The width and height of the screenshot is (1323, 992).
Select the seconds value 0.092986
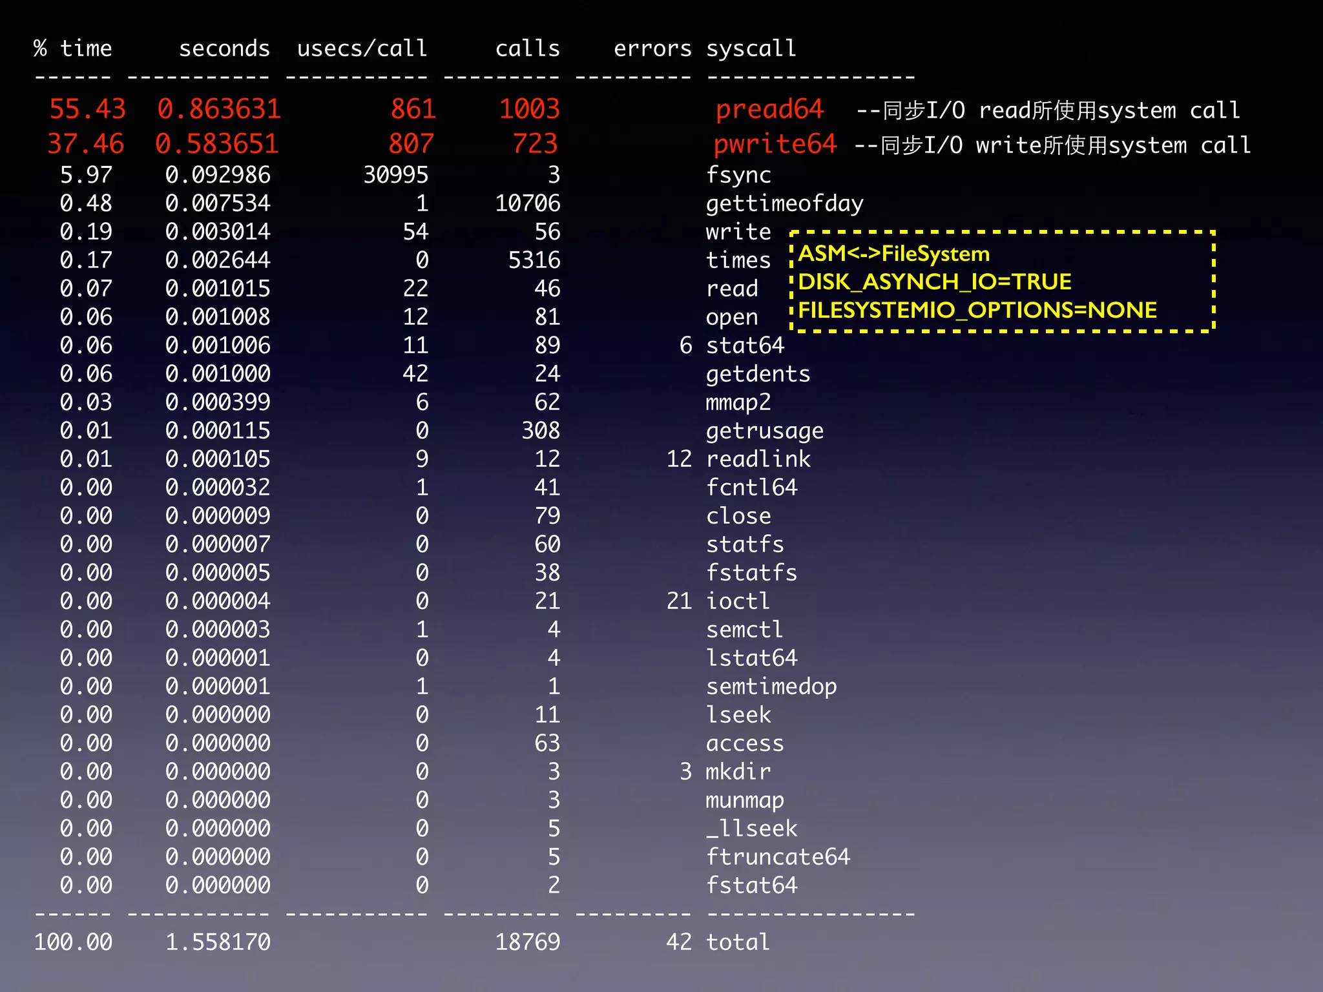(218, 175)
